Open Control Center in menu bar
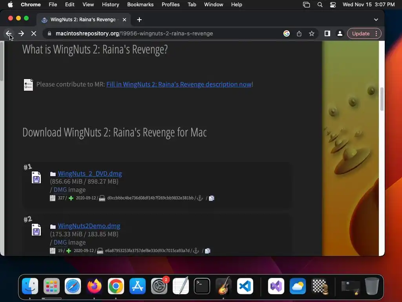 (x=333, y=4)
